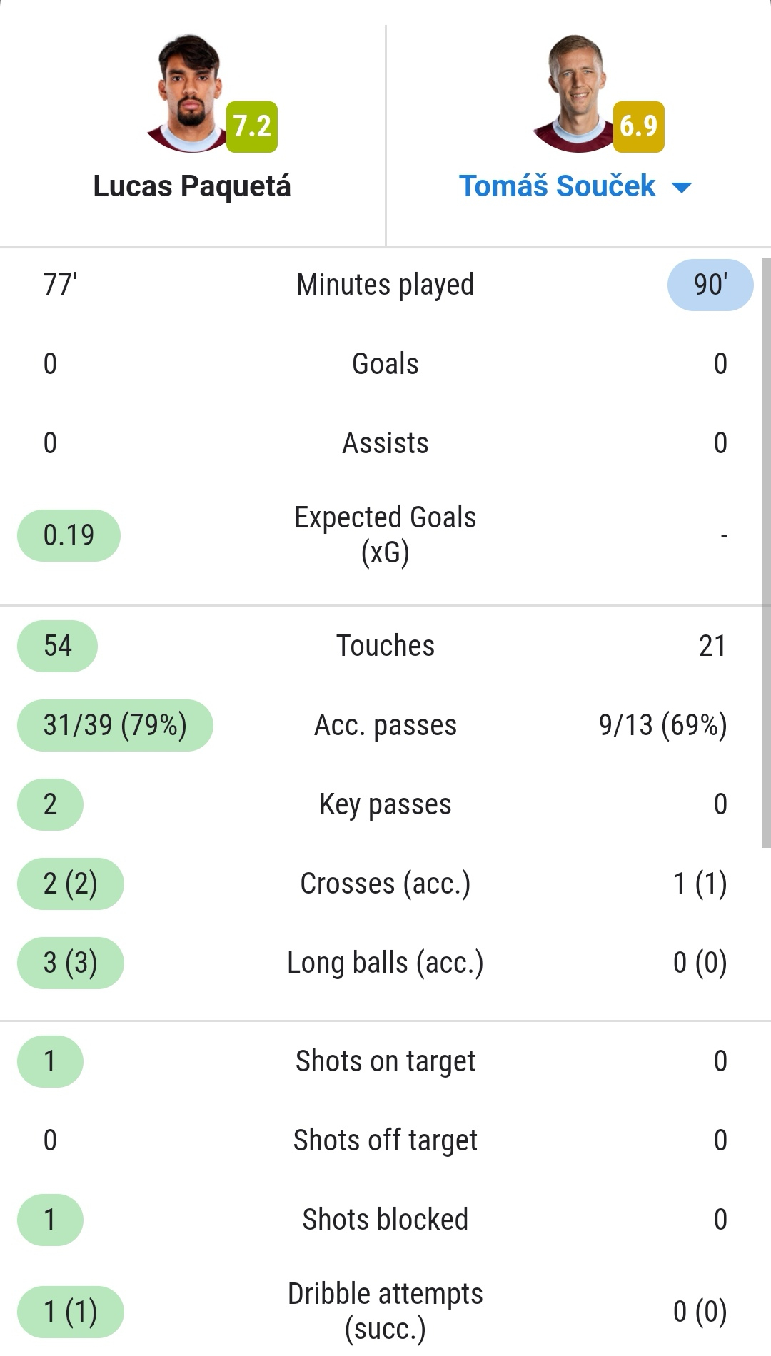This screenshot has width=771, height=1356.
Task: Click the Minutes played stat label
Action: click(x=385, y=285)
